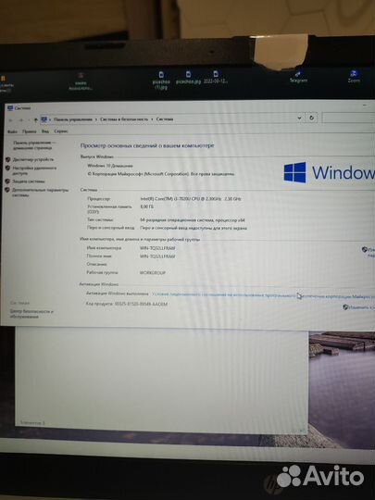Click shield icon next to Настройка удаленного доступа
Screen dimensions: 375x500
tap(7, 168)
